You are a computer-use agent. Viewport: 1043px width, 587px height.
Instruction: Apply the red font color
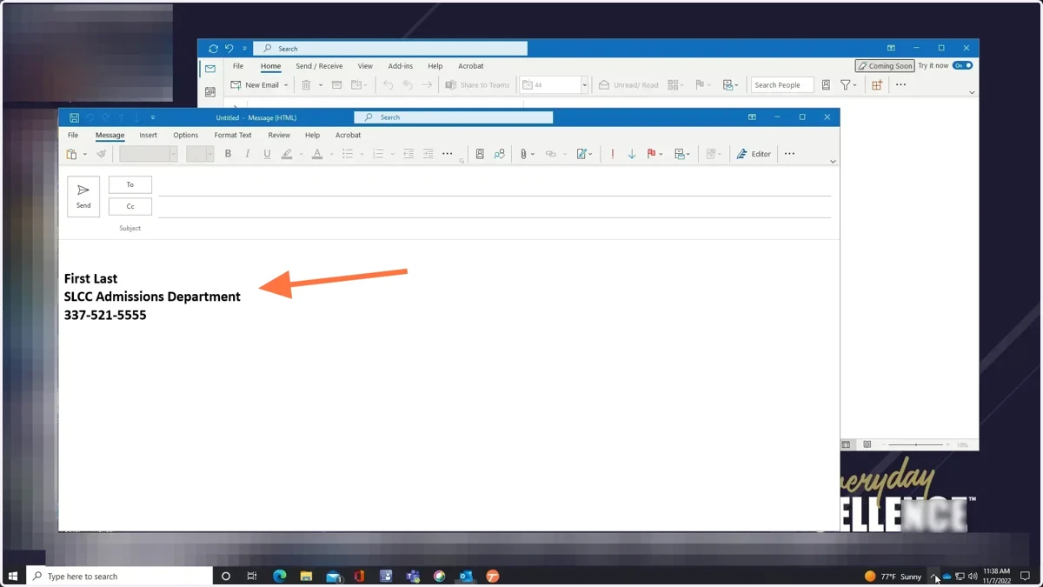317,154
